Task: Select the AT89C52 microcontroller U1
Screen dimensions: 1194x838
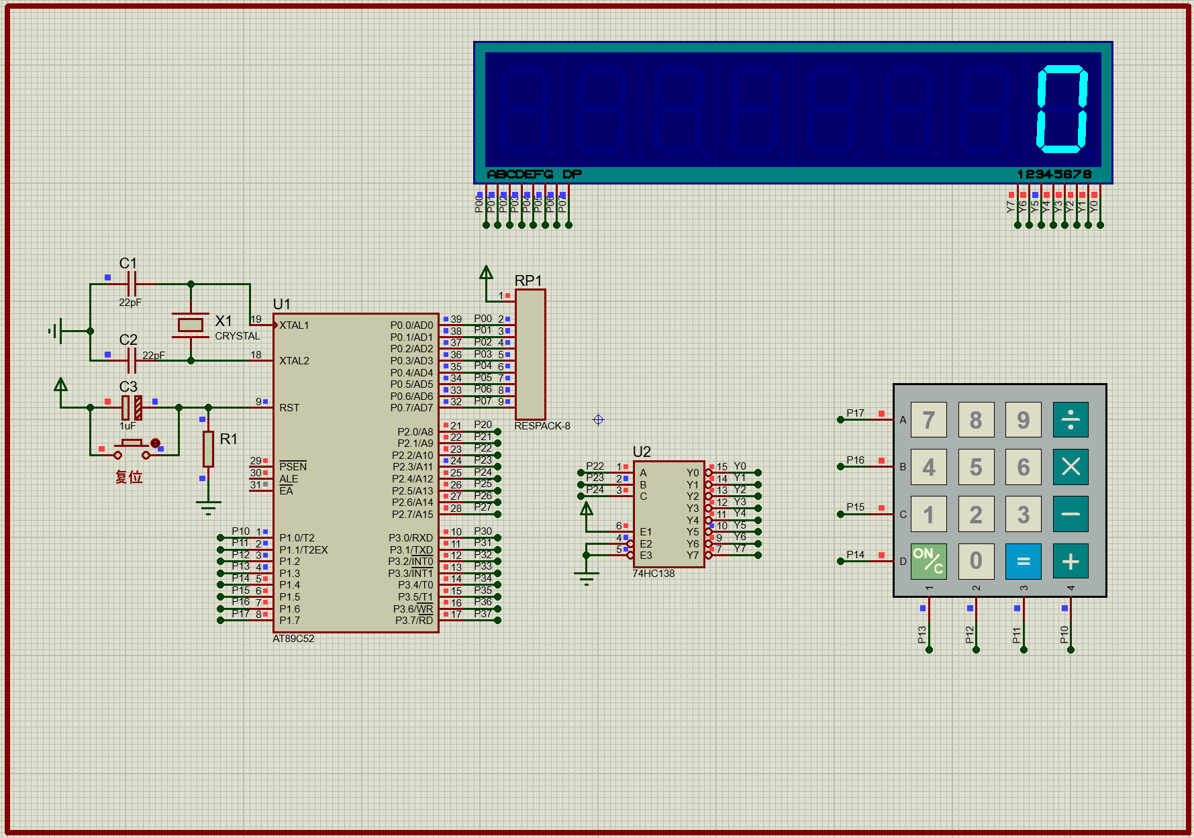Action: pyautogui.click(x=355, y=473)
